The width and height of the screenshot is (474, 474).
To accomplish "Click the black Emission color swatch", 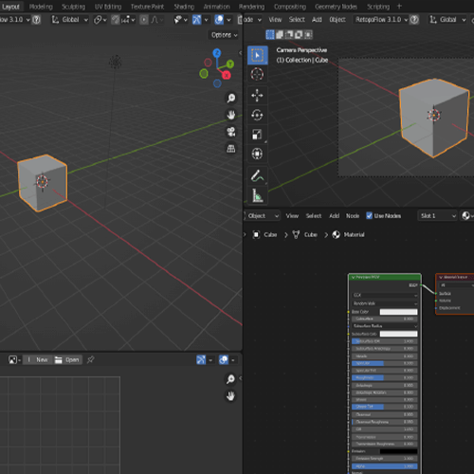I will [398, 451].
